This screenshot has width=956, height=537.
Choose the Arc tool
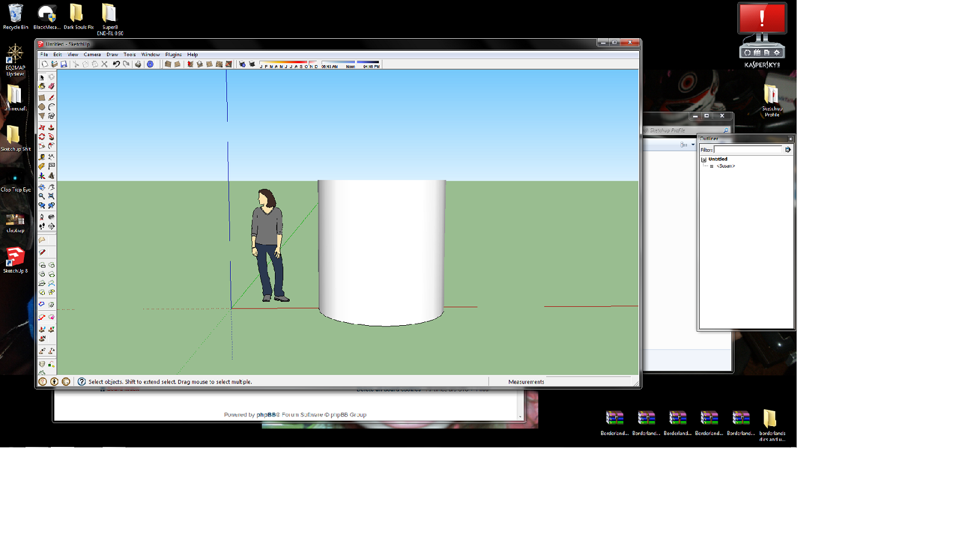pyautogui.click(x=51, y=107)
